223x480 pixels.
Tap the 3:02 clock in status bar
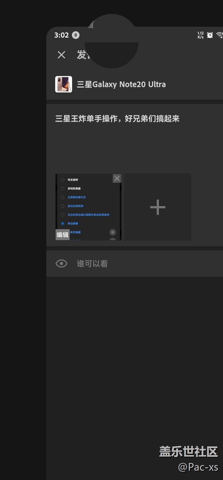pyautogui.click(x=61, y=35)
